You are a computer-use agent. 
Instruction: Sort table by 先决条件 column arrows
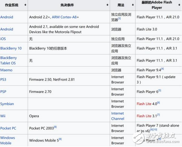pyautogui.click(x=107, y=5)
